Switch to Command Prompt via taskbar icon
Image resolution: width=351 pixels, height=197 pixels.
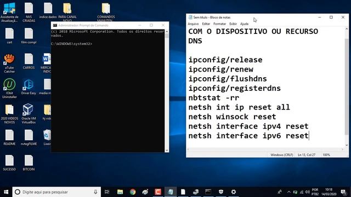pos(208,192)
